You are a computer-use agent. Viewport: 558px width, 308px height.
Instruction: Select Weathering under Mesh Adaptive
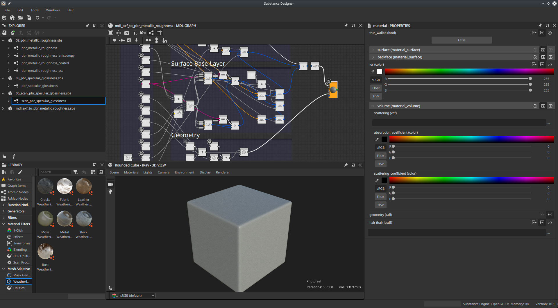pyautogui.click(x=19, y=282)
